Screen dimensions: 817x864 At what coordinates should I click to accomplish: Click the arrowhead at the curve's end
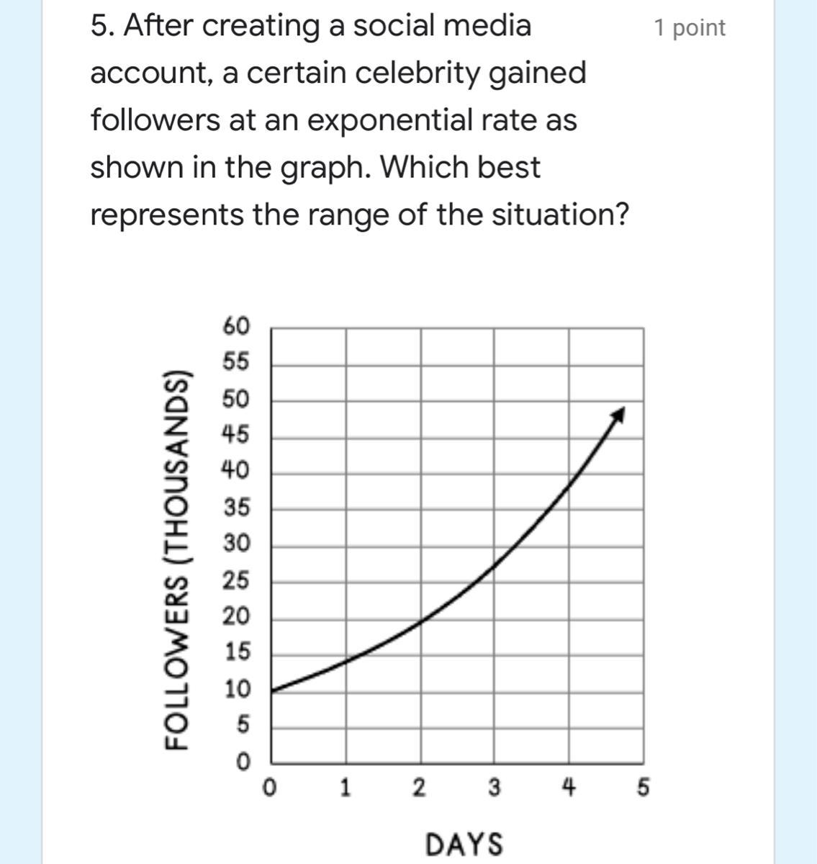point(619,413)
